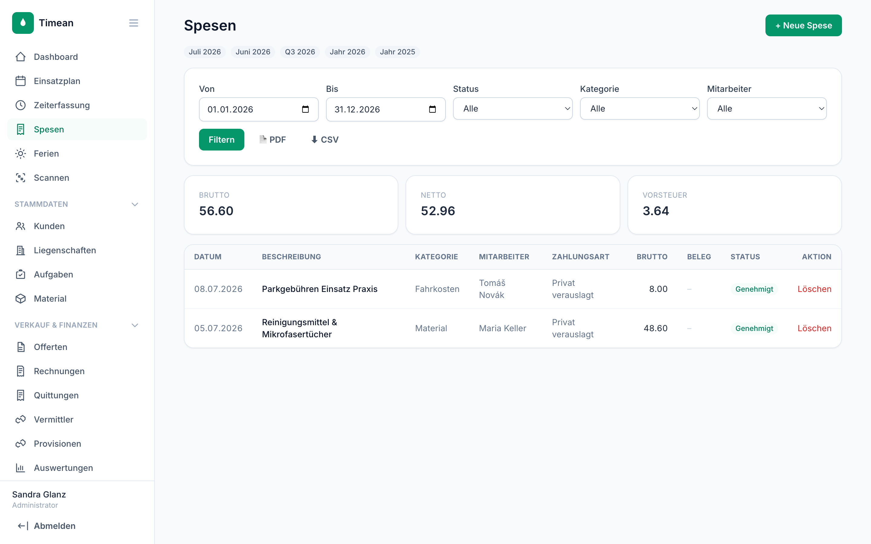Click the Abmelden logout arrow icon
This screenshot has width=871, height=544.
23,526
